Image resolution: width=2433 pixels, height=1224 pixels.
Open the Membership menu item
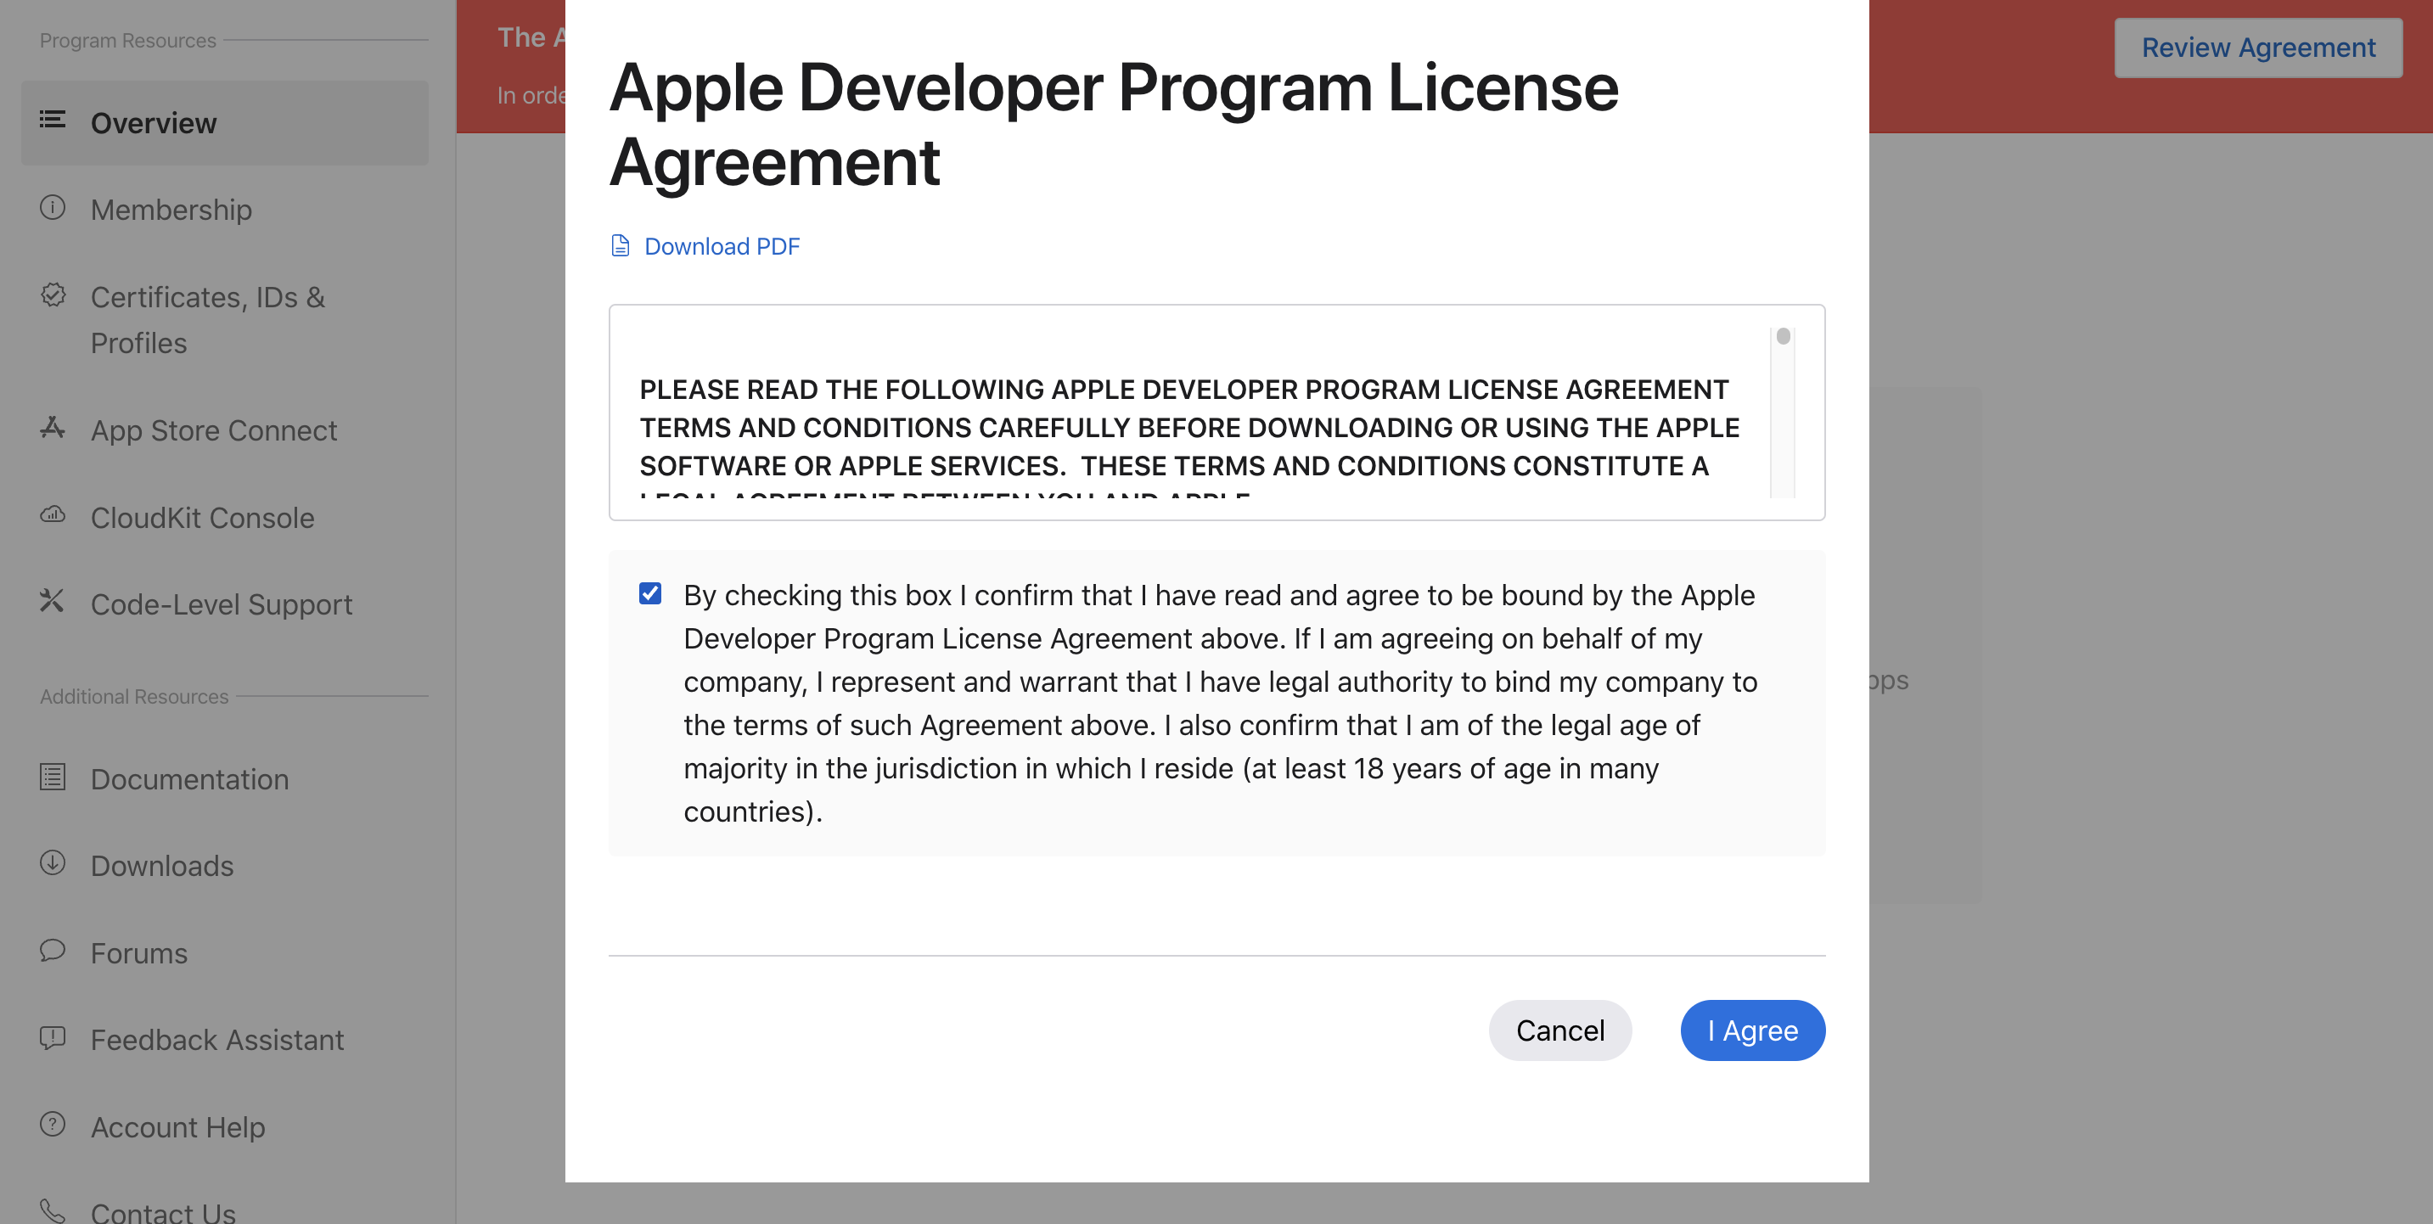[171, 209]
